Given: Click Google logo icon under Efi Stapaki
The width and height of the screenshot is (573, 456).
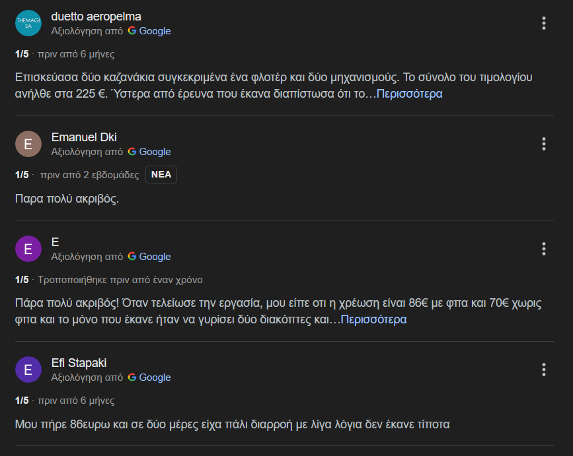Looking at the screenshot, I should (132, 377).
